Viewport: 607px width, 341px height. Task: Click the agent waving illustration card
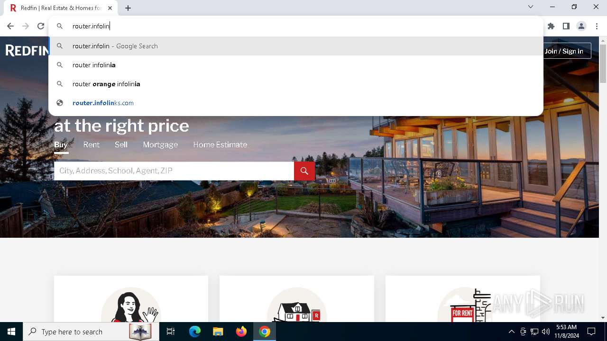[131, 299]
